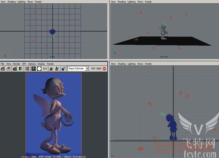Click the red IPR stop button
219x158 pixels.
(x=104, y=69)
